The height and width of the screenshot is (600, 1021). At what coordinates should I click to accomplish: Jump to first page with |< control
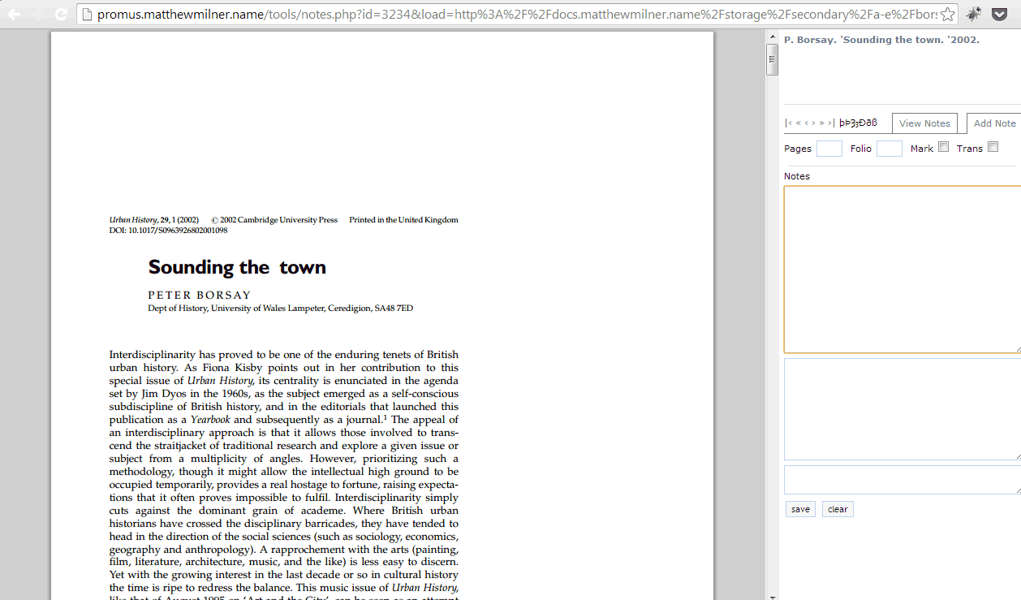789,123
